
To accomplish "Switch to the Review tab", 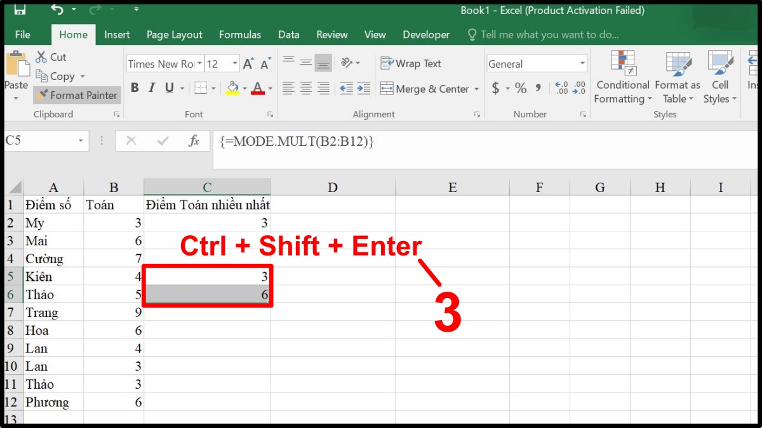I will click(332, 35).
